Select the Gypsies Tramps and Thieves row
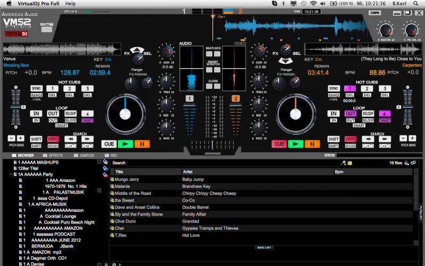The height and width of the screenshot is (266, 425). [x=261, y=228]
